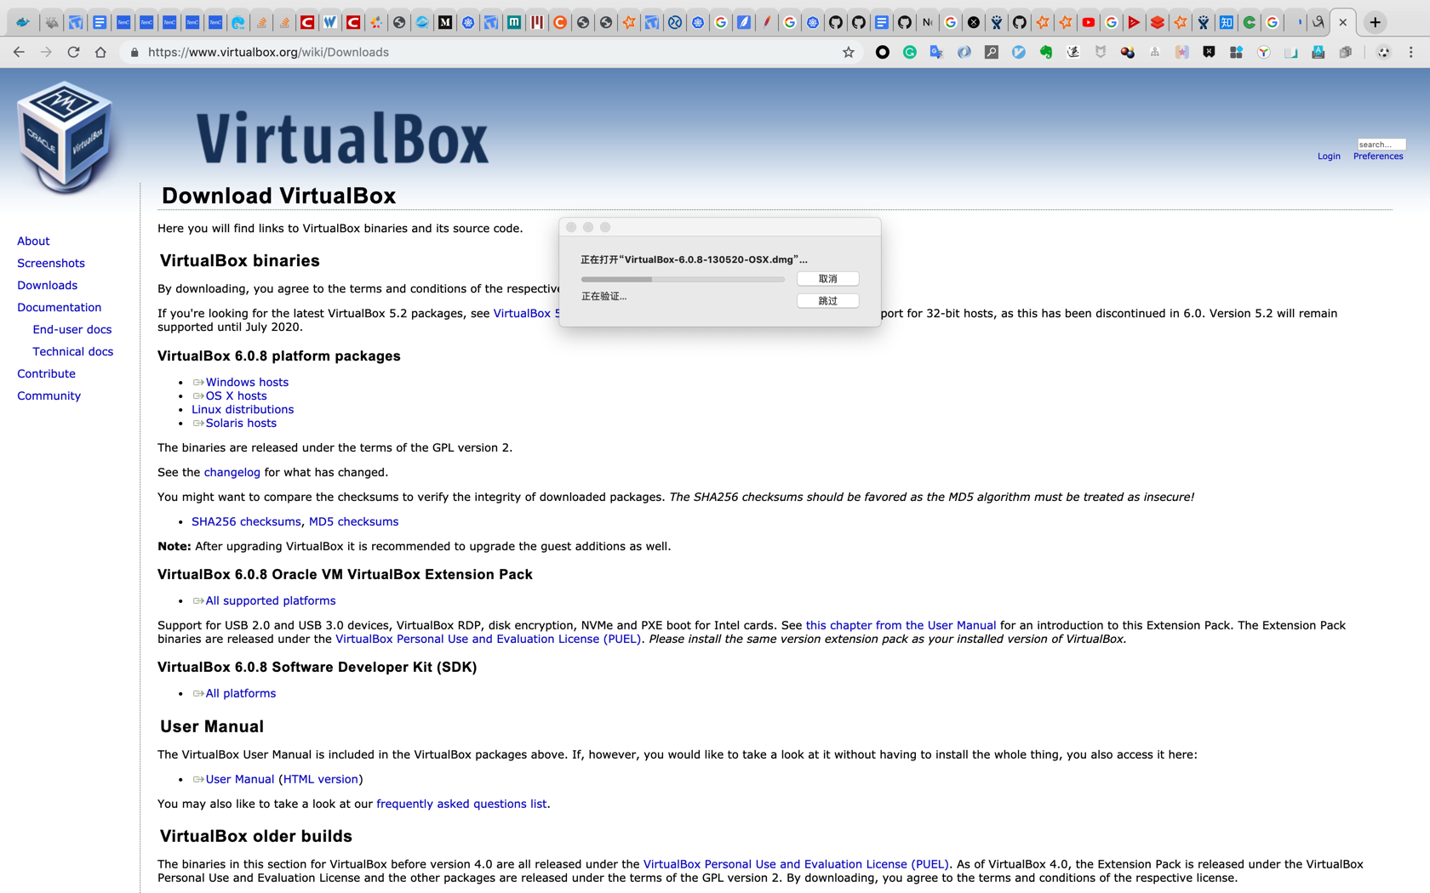The height and width of the screenshot is (893, 1430).
Task: Click the site search box
Action: pyautogui.click(x=1381, y=144)
